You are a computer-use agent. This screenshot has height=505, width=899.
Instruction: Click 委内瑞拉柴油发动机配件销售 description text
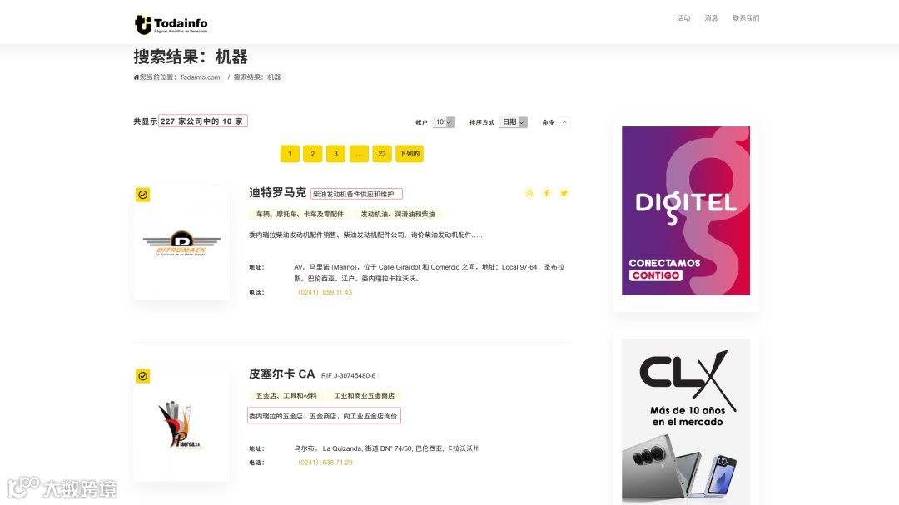pyautogui.click(x=367, y=235)
